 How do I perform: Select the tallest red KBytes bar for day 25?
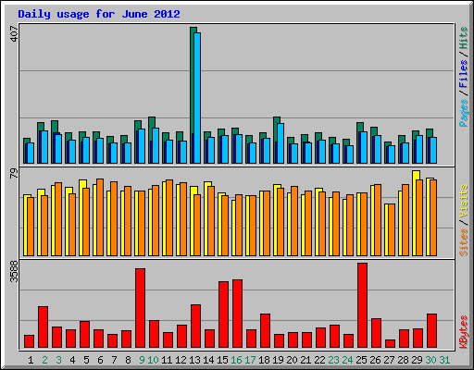point(363,305)
